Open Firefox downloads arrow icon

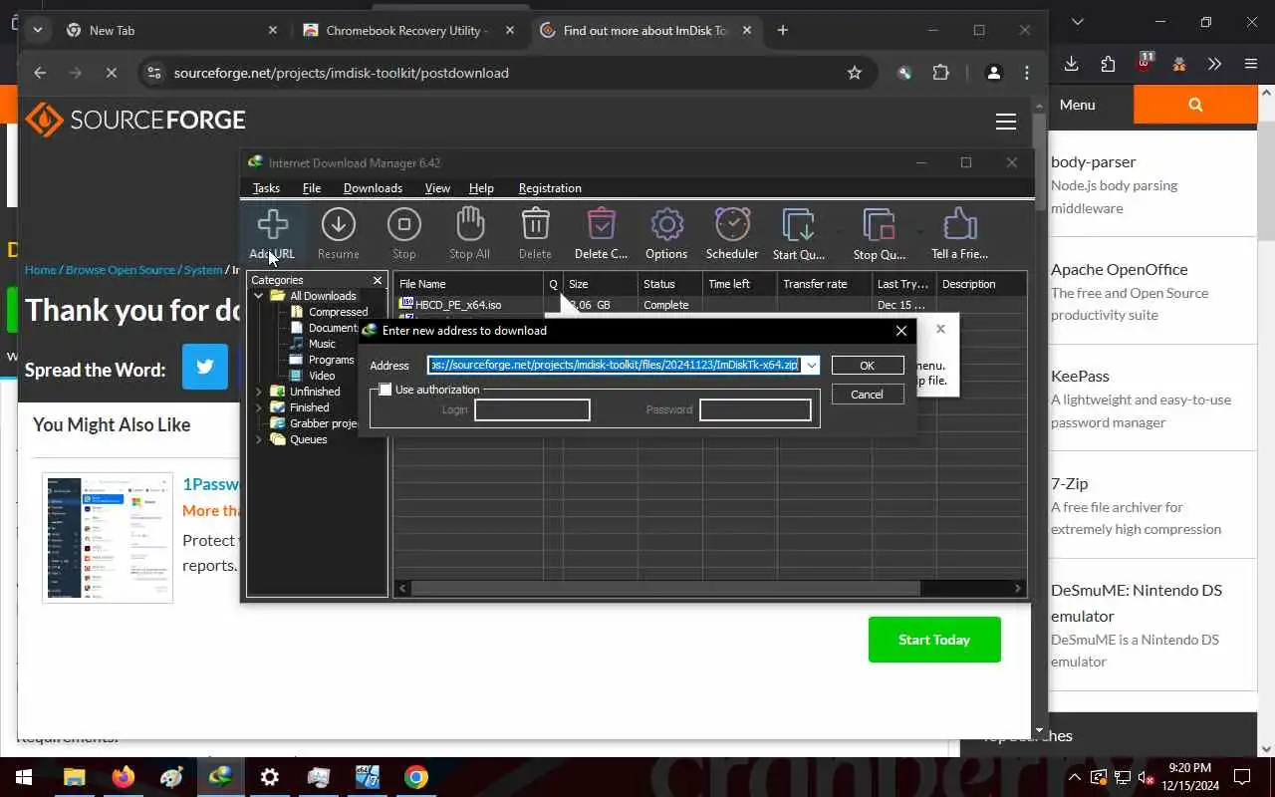[x=1072, y=64]
